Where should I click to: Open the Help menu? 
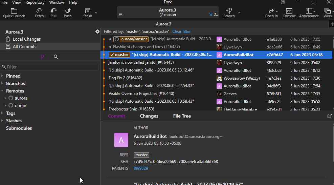[73, 2]
